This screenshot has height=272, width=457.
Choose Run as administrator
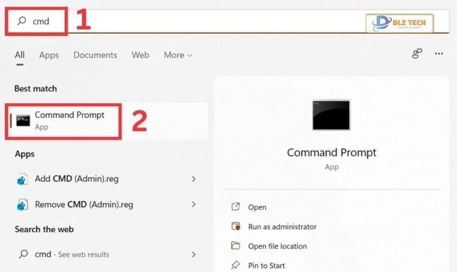[x=282, y=226]
